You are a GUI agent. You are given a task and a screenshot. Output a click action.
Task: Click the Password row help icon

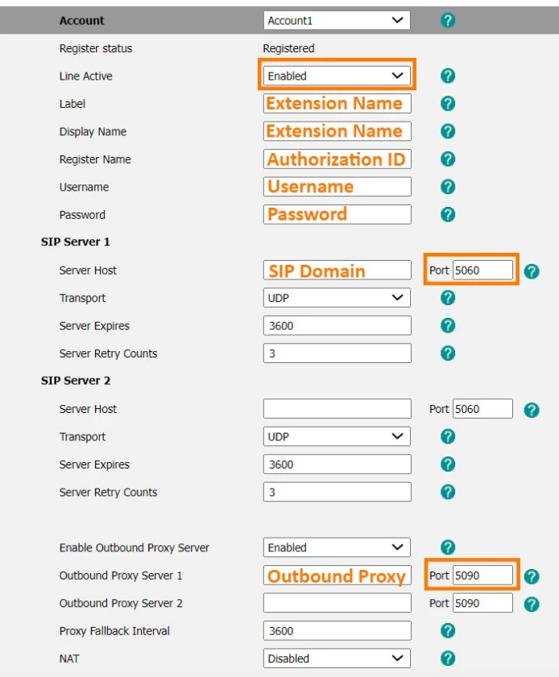(x=448, y=215)
